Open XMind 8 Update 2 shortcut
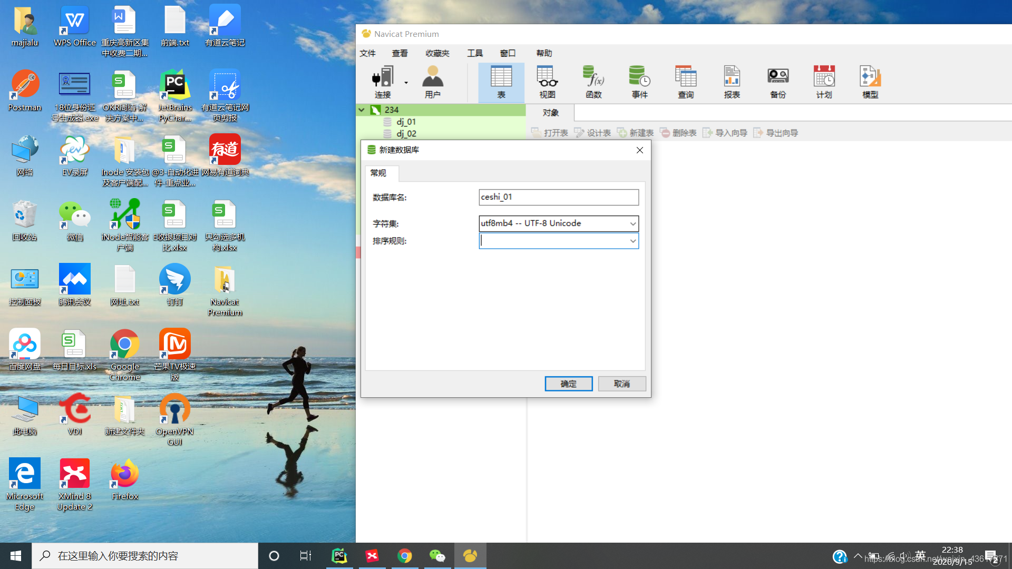The width and height of the screenshot is (1012, 569). (75, 485)
